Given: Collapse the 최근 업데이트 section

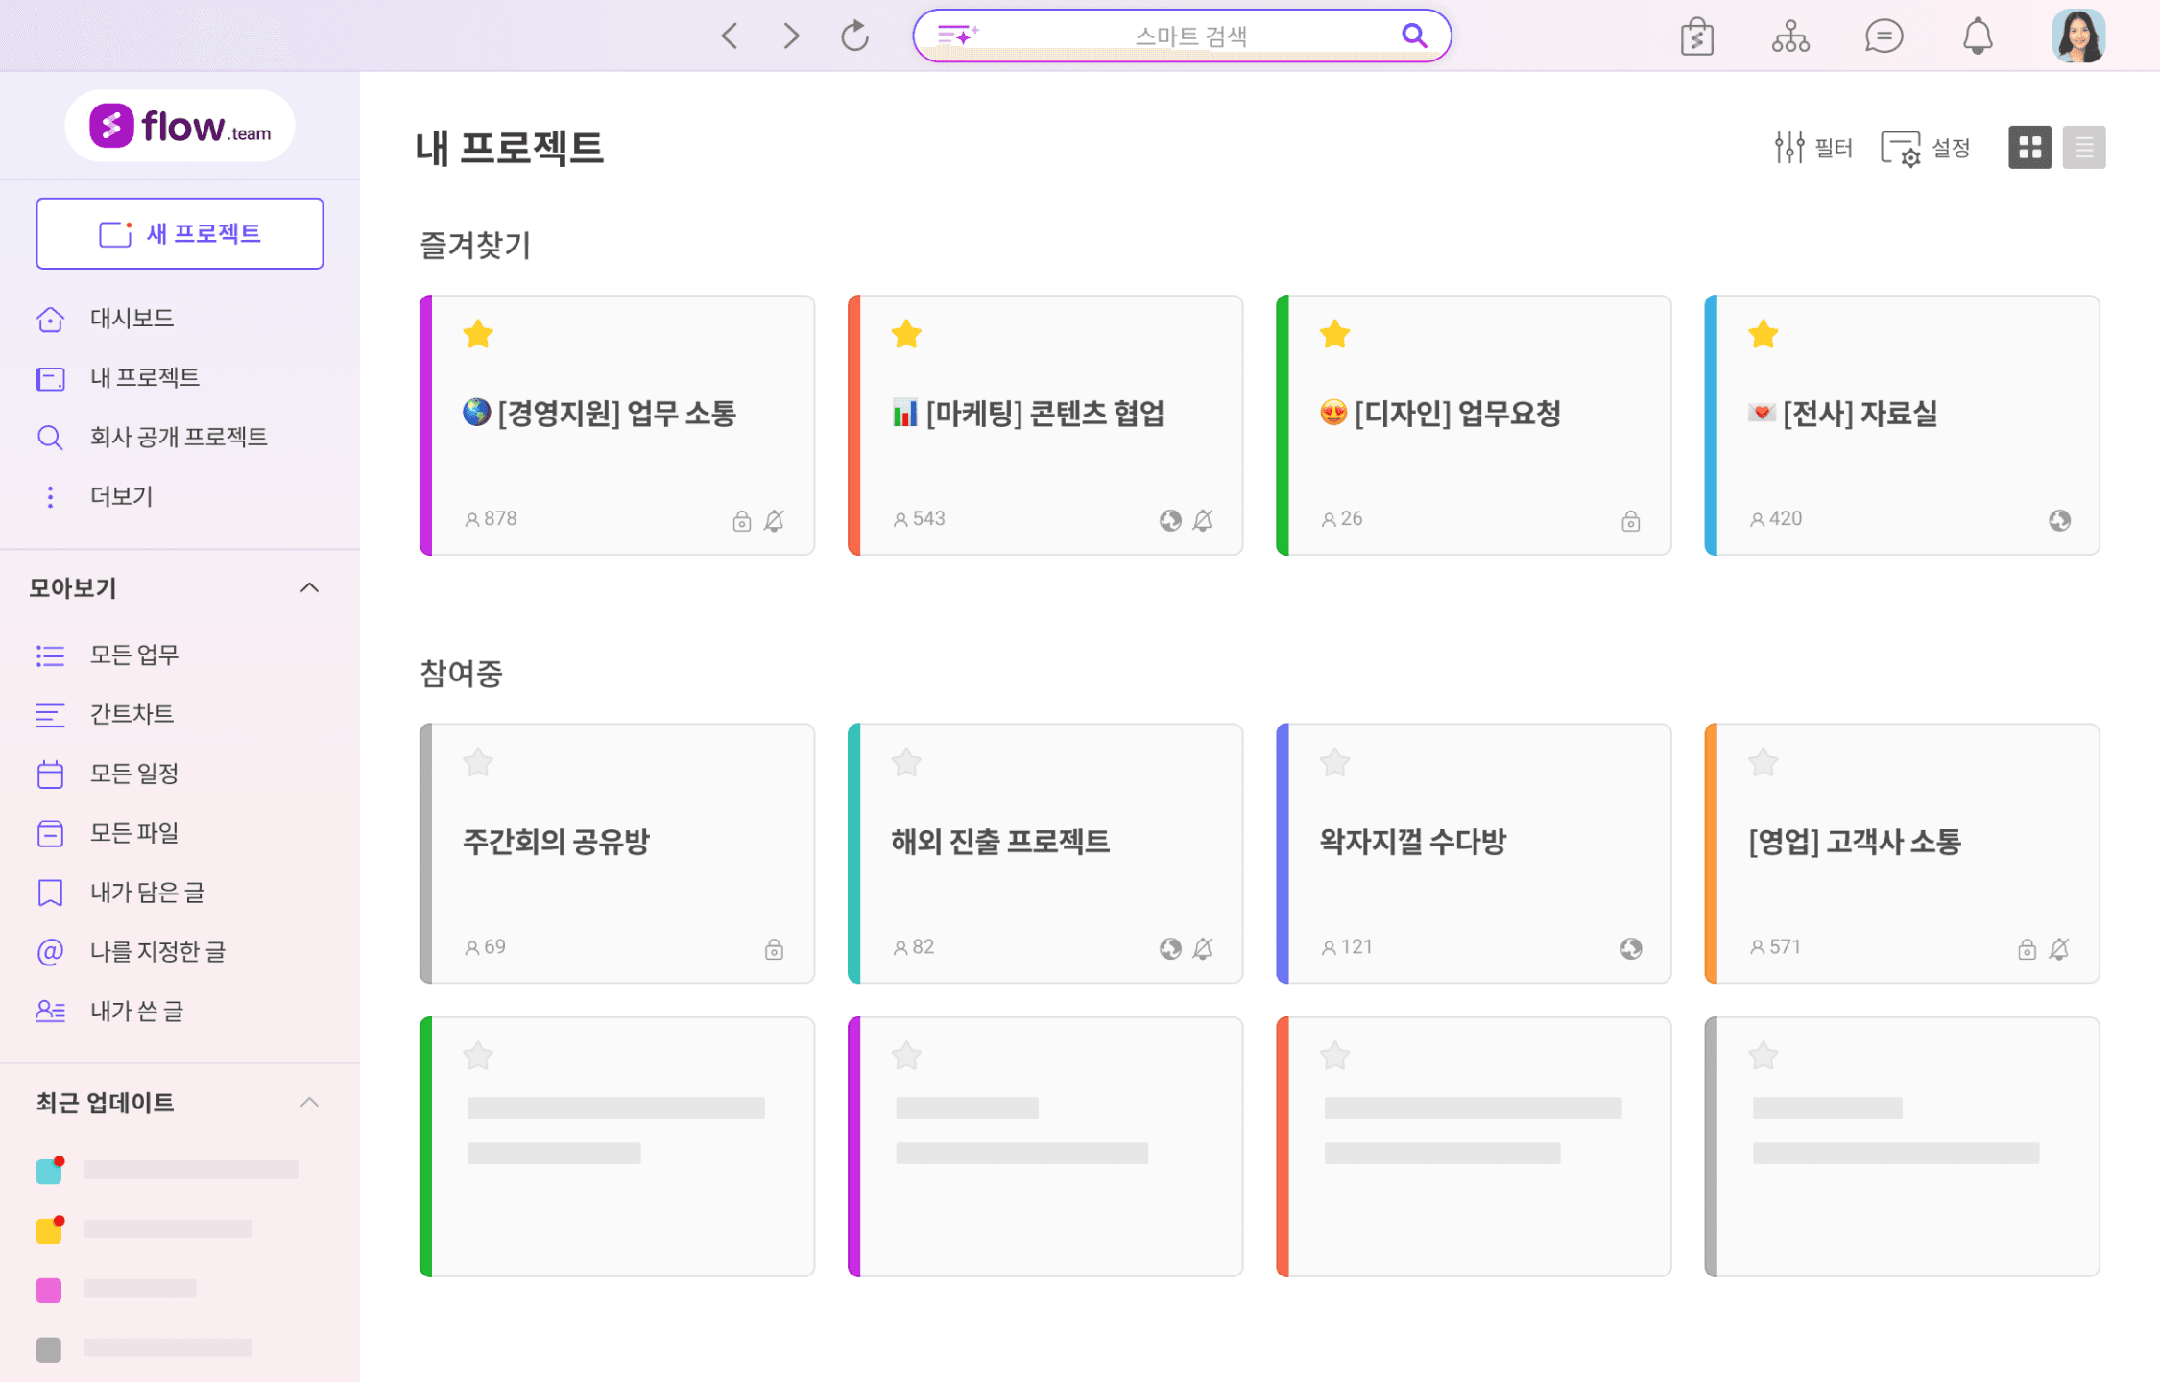Looking at the screenshot, I should [309, 1102].
